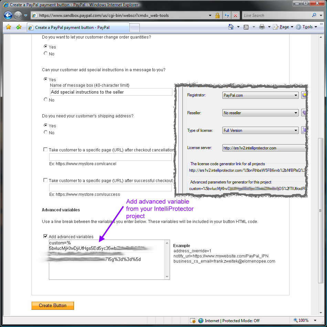This screenshot has height=327, width=327.
Task: Click the IE logo in title bar
Action: tap(6, 4)
